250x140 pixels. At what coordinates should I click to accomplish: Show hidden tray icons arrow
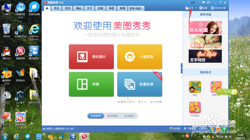[x=200, y=136]
